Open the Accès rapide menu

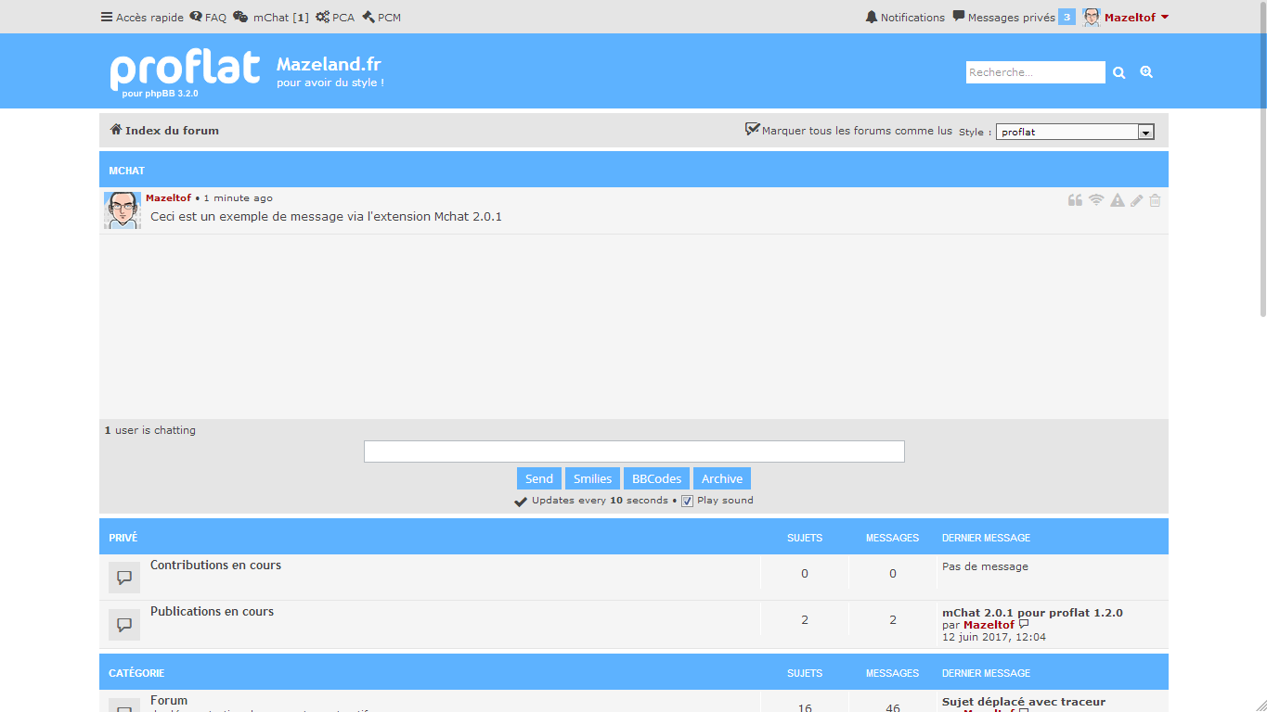tap(142, 17)
